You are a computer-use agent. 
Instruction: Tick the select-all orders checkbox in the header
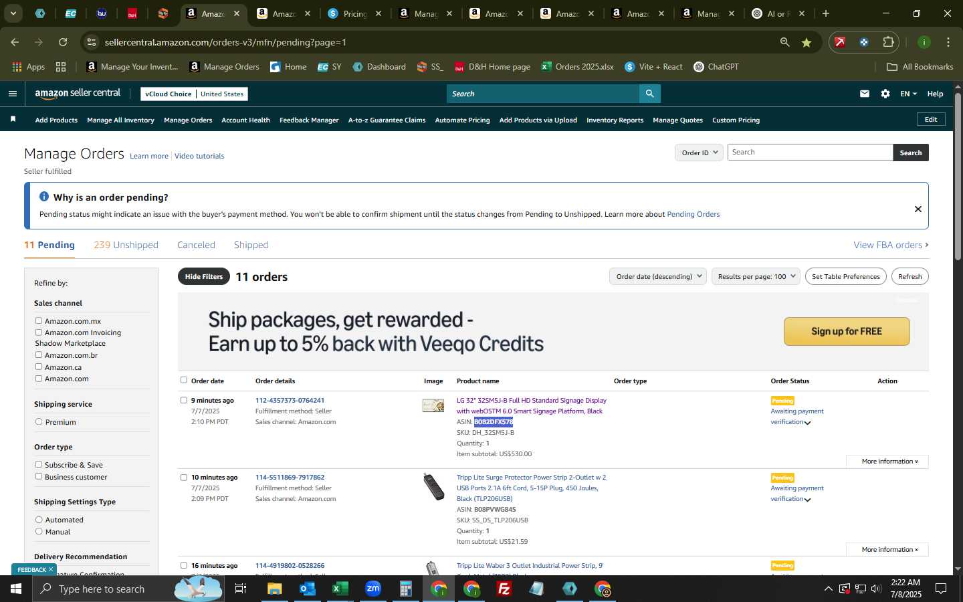tap(184, 380)
